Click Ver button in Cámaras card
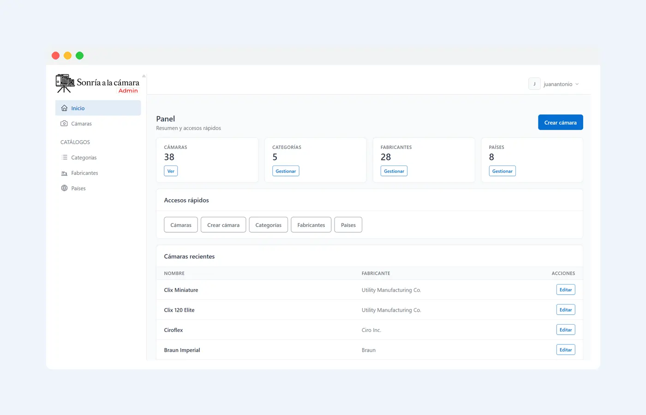This screenshot has width=646, height=415. (171, 171)
